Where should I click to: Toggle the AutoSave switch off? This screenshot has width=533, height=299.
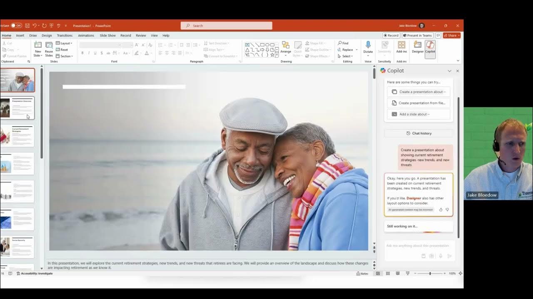[17, 25]
